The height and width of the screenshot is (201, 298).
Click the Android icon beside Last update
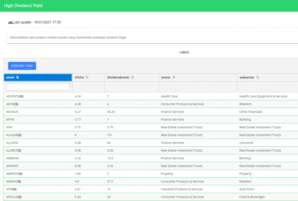pyautogui.click(x=10, y=22)
